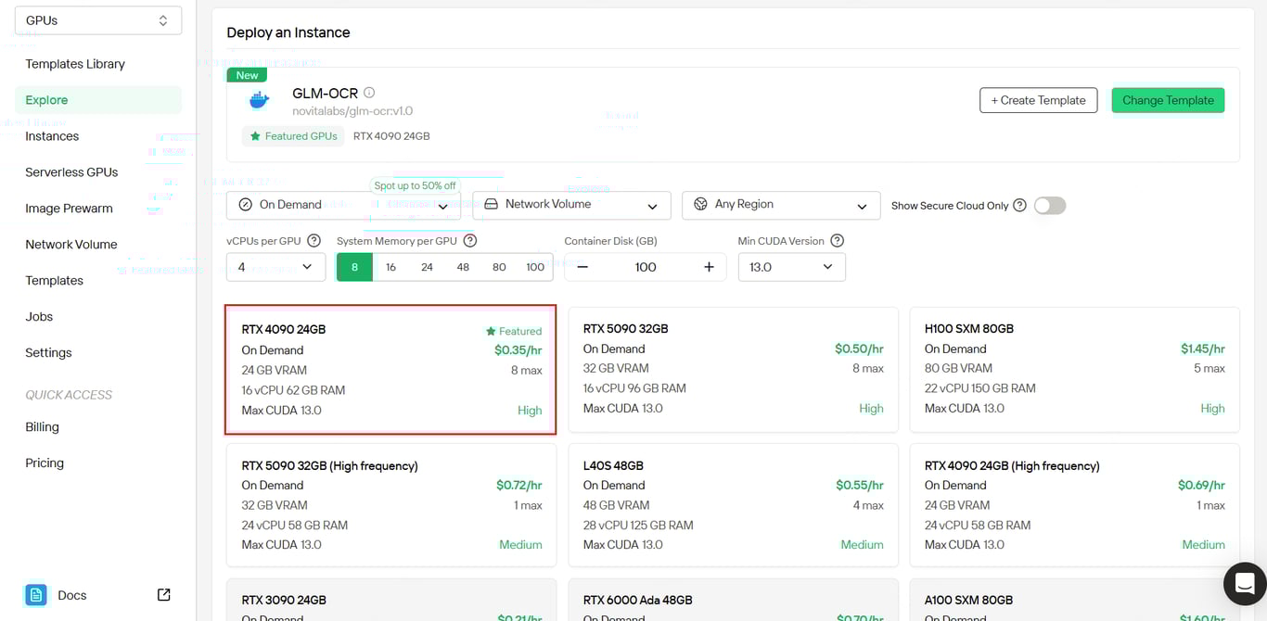
Task: Click the Create Template button
Action: tap(1038, 100)
